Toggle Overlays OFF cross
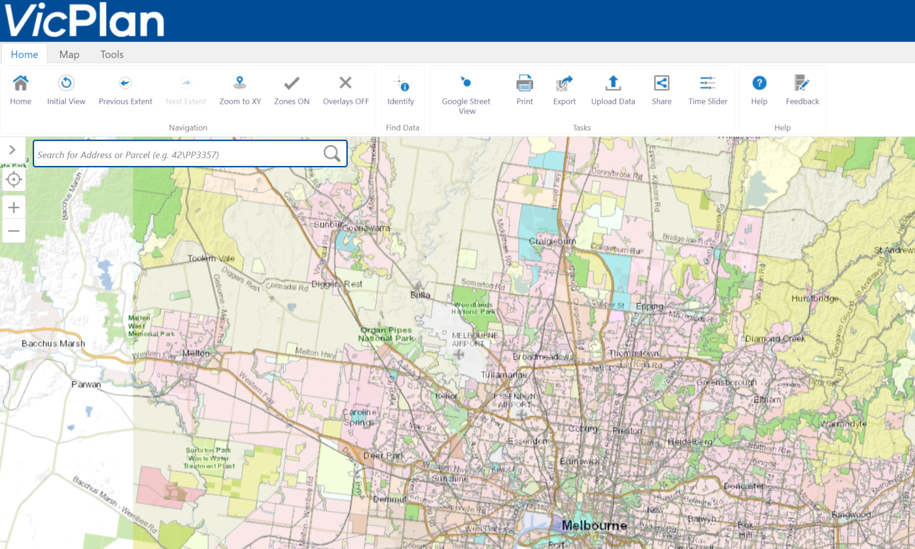The image size is (915, 549). (345, 82)
